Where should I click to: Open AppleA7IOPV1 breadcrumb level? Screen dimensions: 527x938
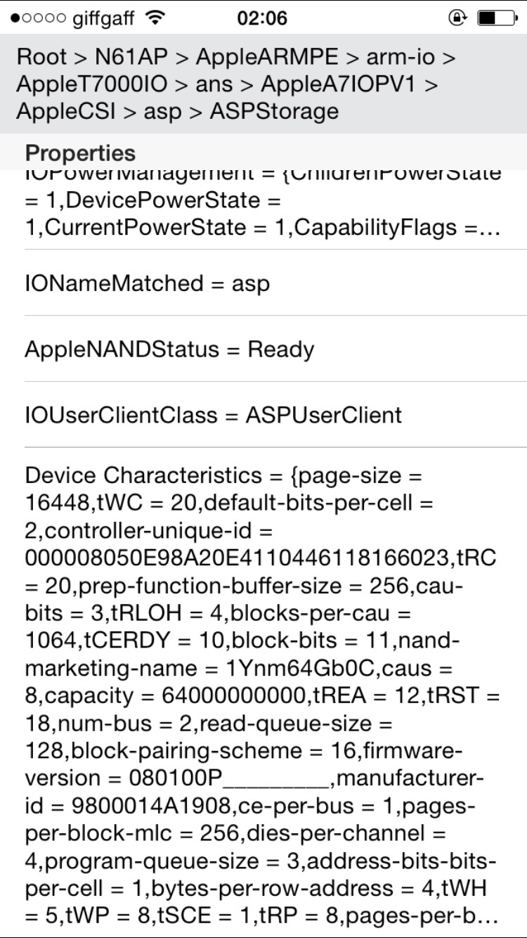(339, 84)
